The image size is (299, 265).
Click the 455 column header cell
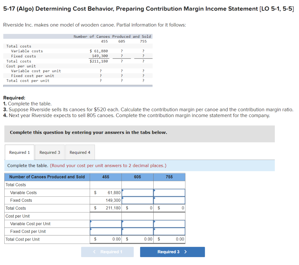[105, 177]
